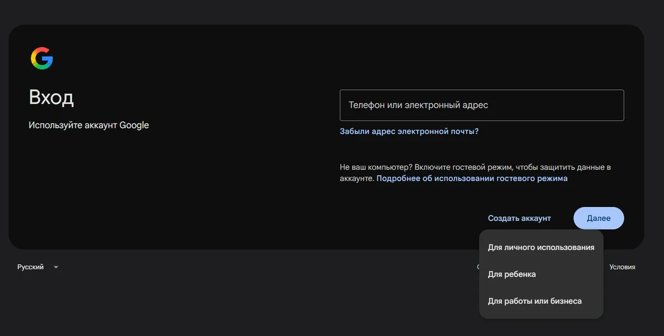
Task: Click the multicolored Google G logo
Action: coord(42,59)
